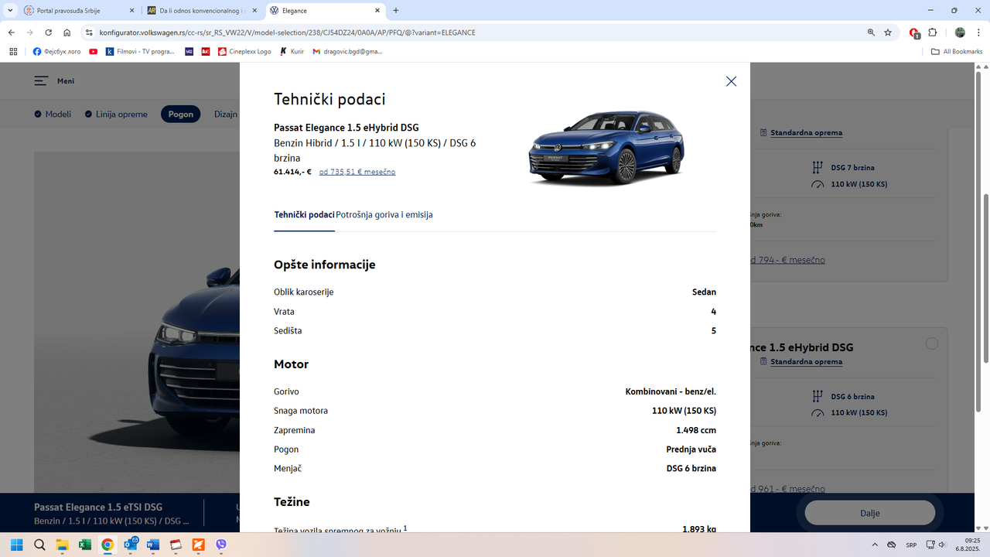
Task: Open a new browser tab
Action: (x=396, y=11)
